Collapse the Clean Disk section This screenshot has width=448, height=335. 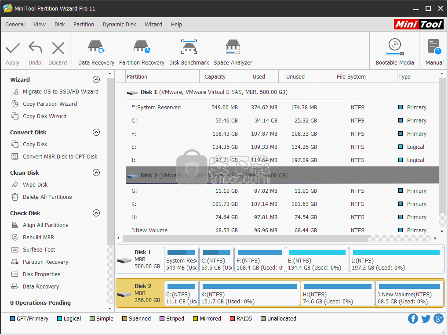coord(96,173)
